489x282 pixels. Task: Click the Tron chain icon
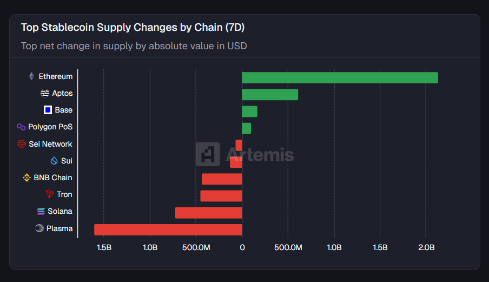[50, 194]
